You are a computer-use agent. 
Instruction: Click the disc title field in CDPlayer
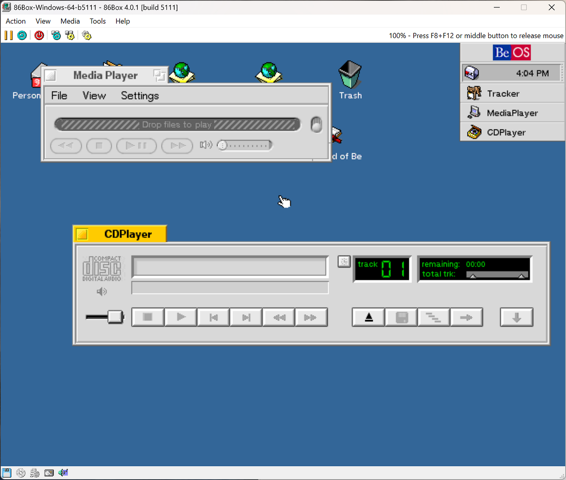click(230, 267)
